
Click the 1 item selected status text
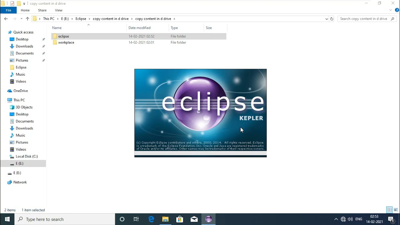(x=33, y=210)
